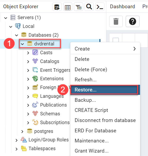
Task: Collapse the dvdrental database node
Action: coord(23,44)
